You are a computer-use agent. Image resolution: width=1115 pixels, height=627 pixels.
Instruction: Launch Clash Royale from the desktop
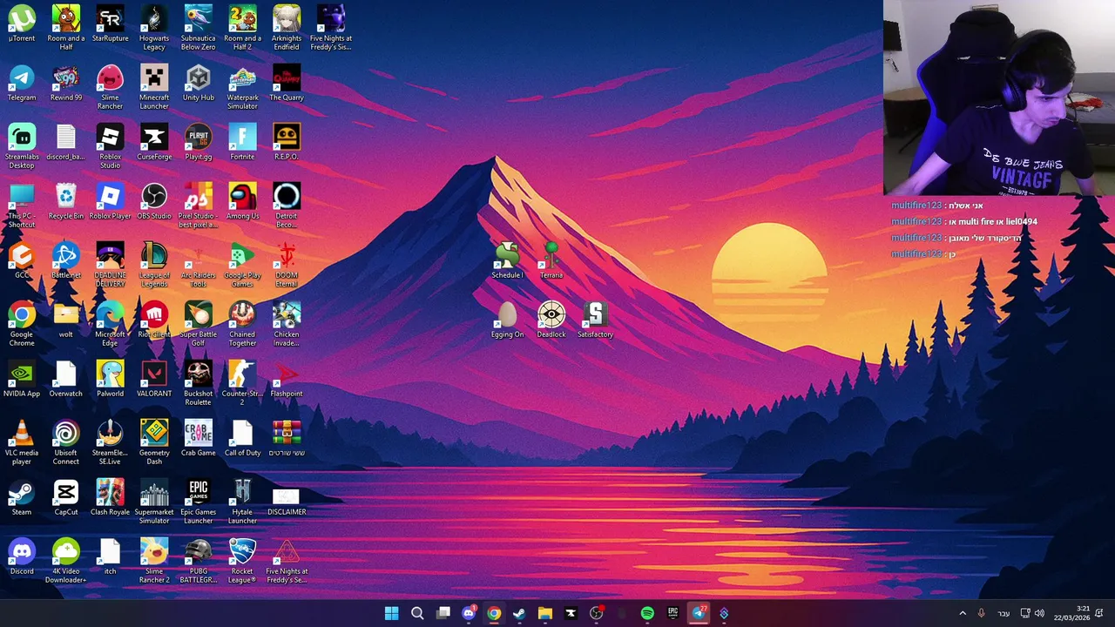click(110, 498)
